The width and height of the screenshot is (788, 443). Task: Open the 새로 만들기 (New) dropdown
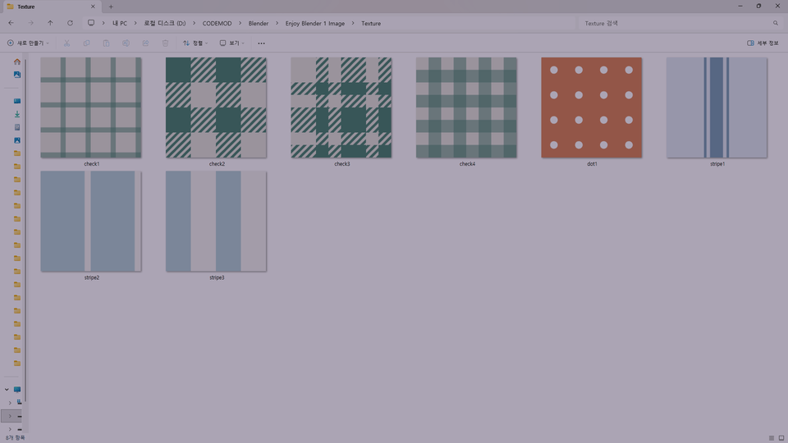pyautogui.click(x=28, y=43)
